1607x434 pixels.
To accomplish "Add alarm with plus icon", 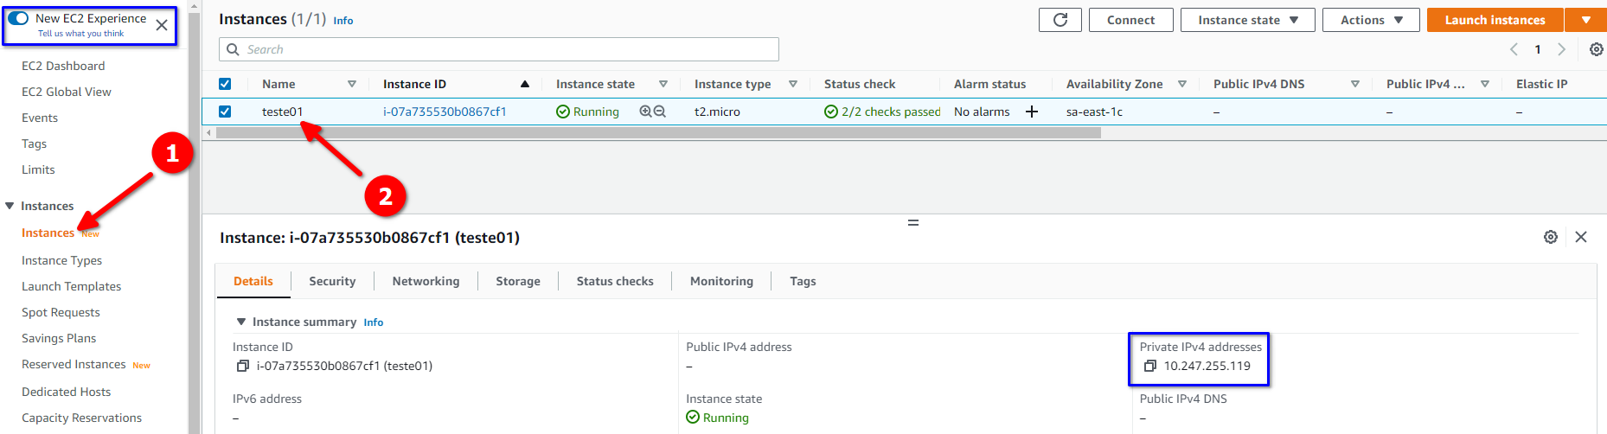I will coord(1032,112).
